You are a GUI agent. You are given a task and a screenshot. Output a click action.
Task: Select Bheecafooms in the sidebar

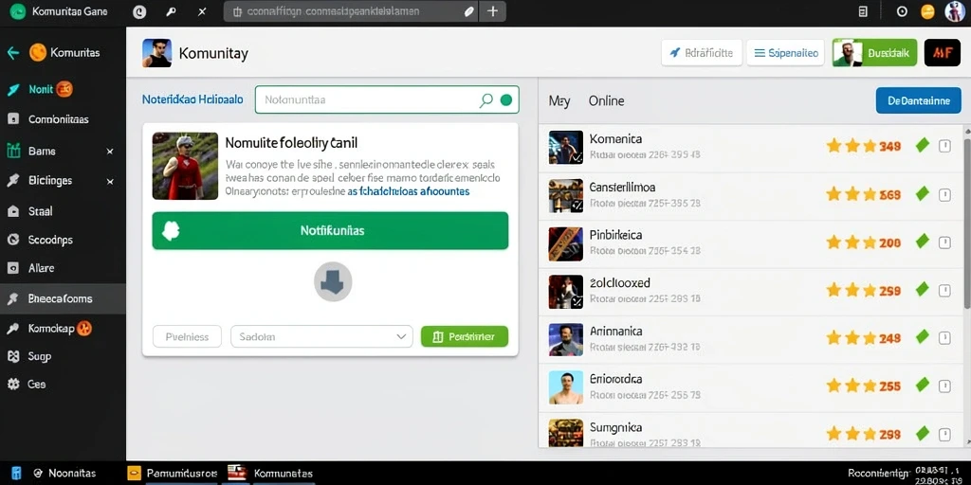coord(63,298)
